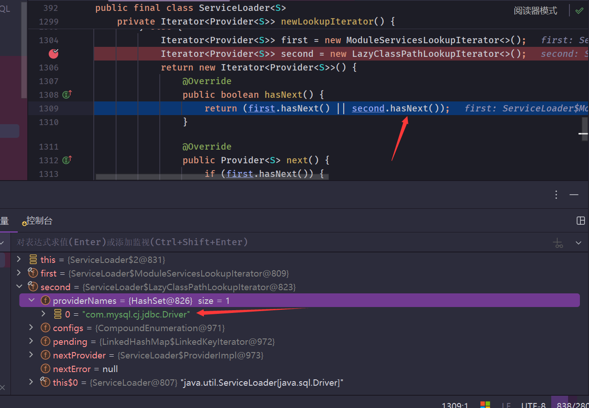Click the sticky newLookupIterator method line
The width and height of the screenshot is (589, 408).
pos(256,22)
